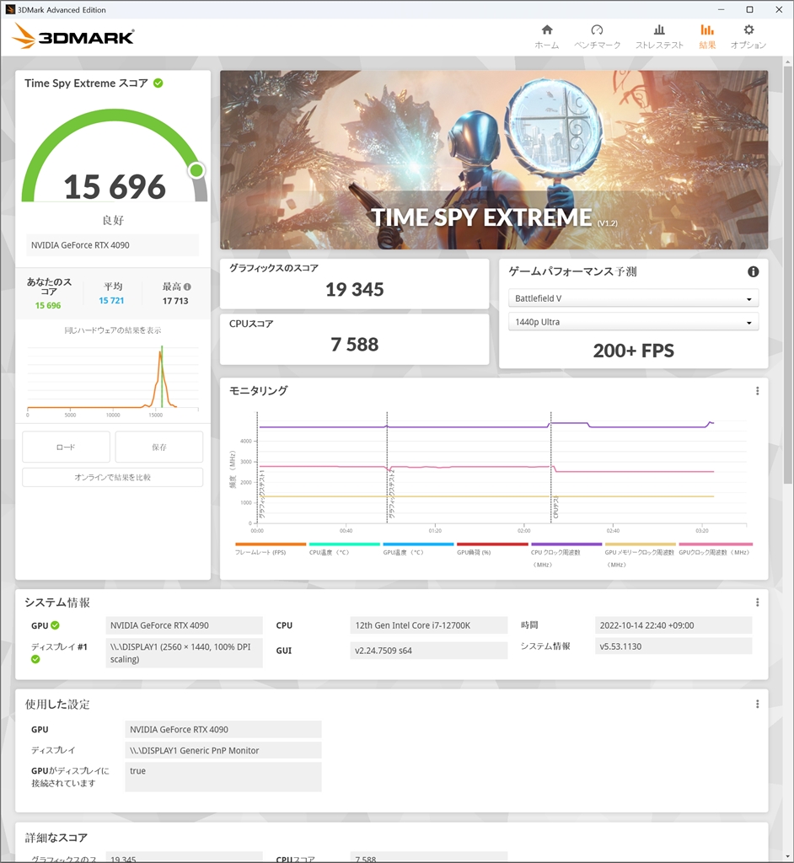Click the Time Spy Extreme banner image
The width and height of the screenshot is (794, 863).
pos(494,159)
